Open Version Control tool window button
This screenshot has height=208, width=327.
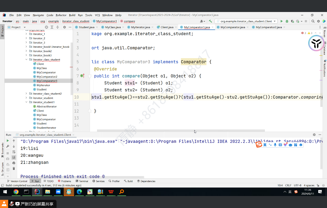tap(17, 181)
